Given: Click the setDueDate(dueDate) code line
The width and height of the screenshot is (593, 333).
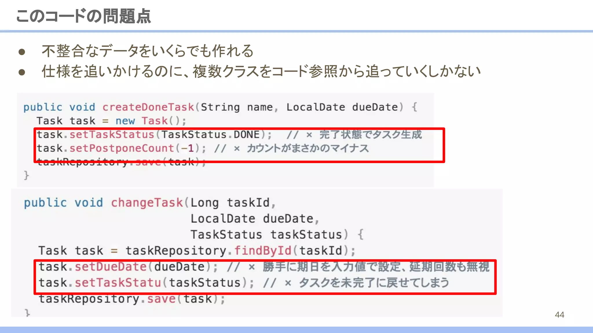Looking at the screenshot, I should click(127, 267).
